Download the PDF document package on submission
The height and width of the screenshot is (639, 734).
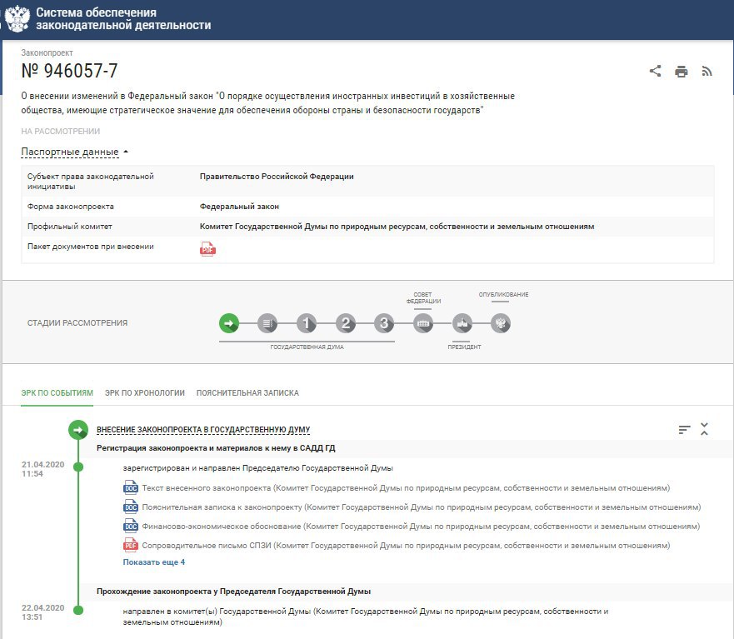[x=207, y=249]
